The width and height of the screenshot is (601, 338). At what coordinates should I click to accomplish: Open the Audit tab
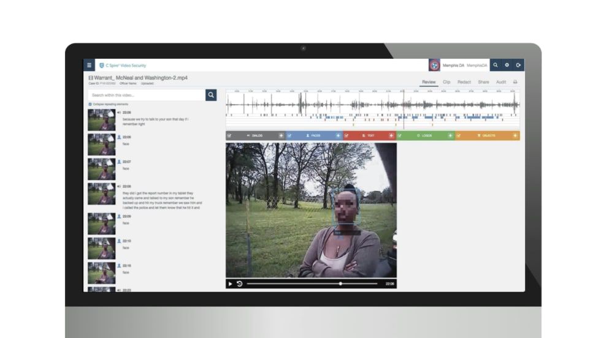click(x=501, y=82)
